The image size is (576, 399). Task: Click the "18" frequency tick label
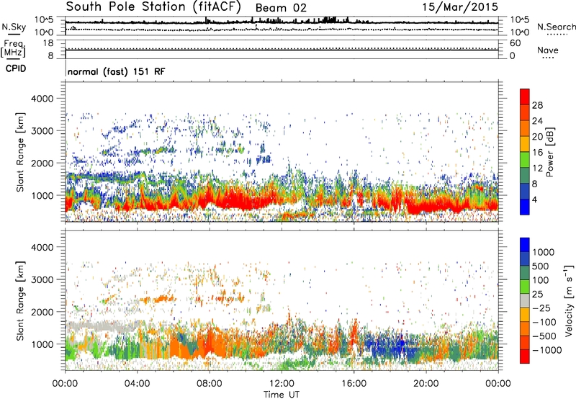click(48, 43)
